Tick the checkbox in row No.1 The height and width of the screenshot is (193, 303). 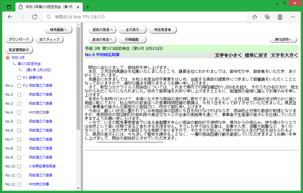coord(19,86)
